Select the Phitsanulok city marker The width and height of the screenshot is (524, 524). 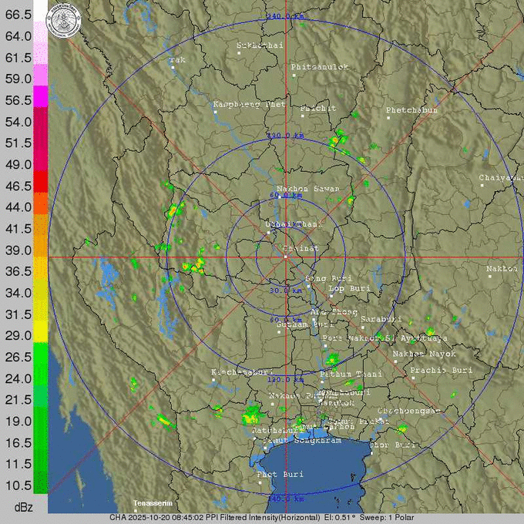coord(294,76)
